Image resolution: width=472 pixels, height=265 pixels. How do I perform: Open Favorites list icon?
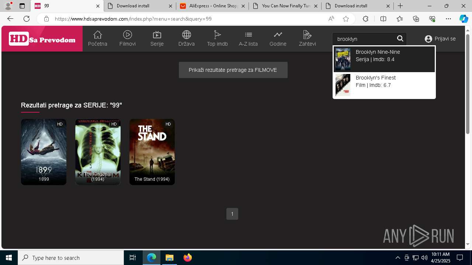pos(400,19)
